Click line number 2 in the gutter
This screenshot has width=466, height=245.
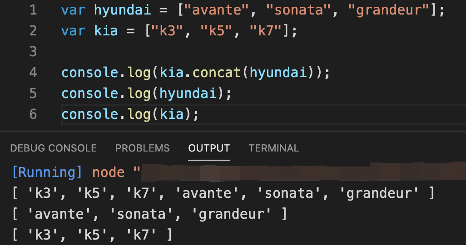33,31
